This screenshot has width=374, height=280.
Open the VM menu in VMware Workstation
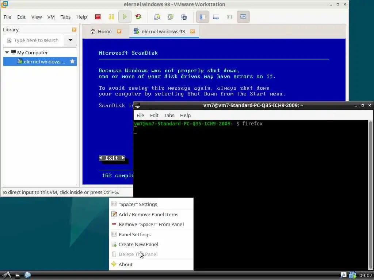(51, 17)
